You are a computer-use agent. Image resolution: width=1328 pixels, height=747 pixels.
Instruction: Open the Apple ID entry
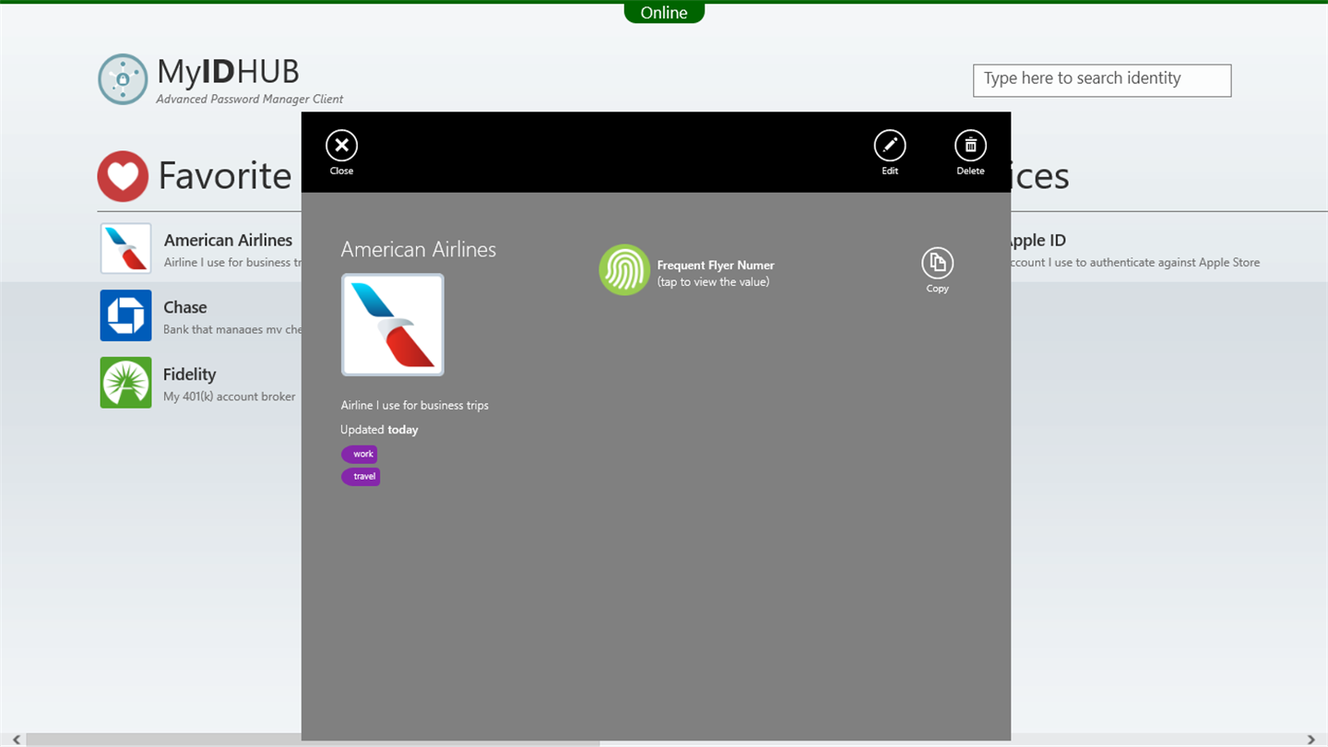pos(1135,250)
